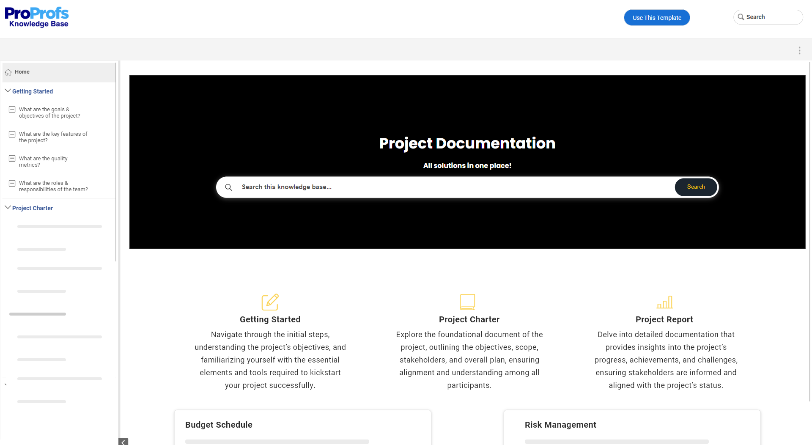Open 'What are the quality metrics?' article
The width and height of the screenshot is (812, 445).
pos(43,162)
